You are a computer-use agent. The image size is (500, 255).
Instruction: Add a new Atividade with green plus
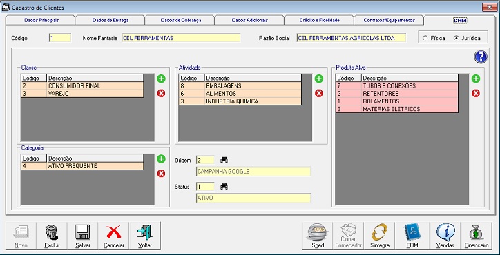(319, 79)
